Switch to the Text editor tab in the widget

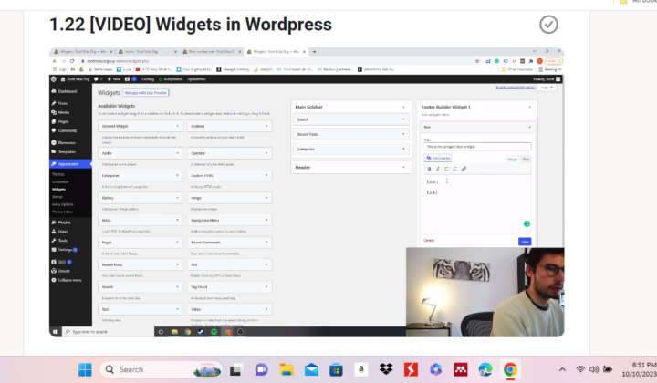coord(526,160)
